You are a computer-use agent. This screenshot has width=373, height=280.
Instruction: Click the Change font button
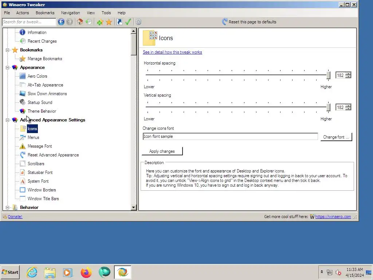336,137
